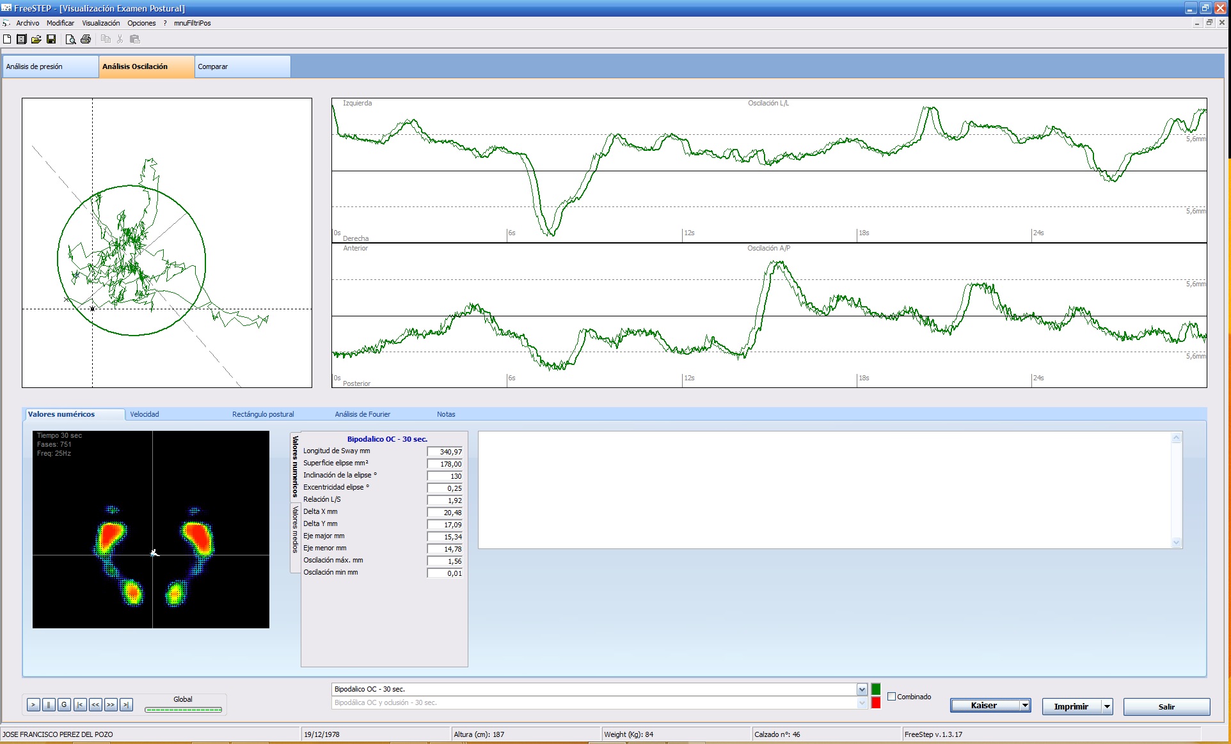Screen dimensions: 1231x744
Task: Switch to the Comparar tab
Action: pos(242,66)
